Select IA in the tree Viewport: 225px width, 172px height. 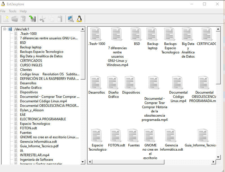click(x=21, y=151)
